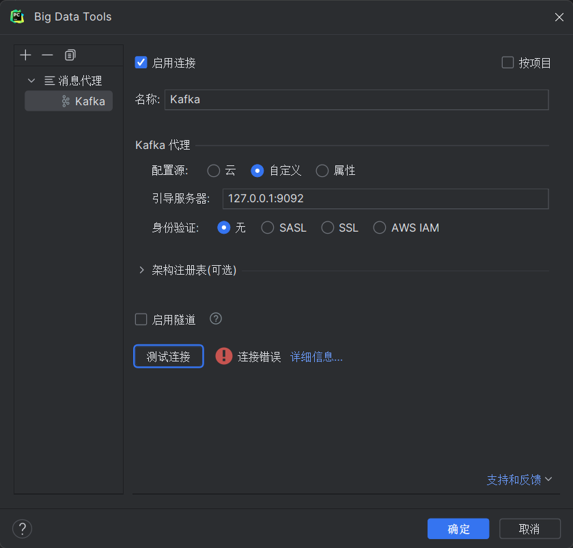Click the 连接错误 status text

pos(259,357)
